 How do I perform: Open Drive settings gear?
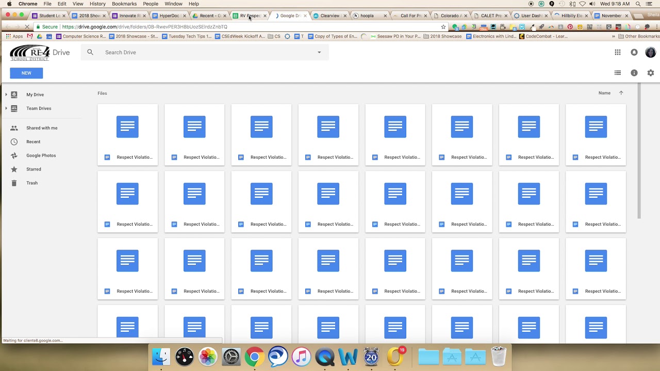pos(651,73)
